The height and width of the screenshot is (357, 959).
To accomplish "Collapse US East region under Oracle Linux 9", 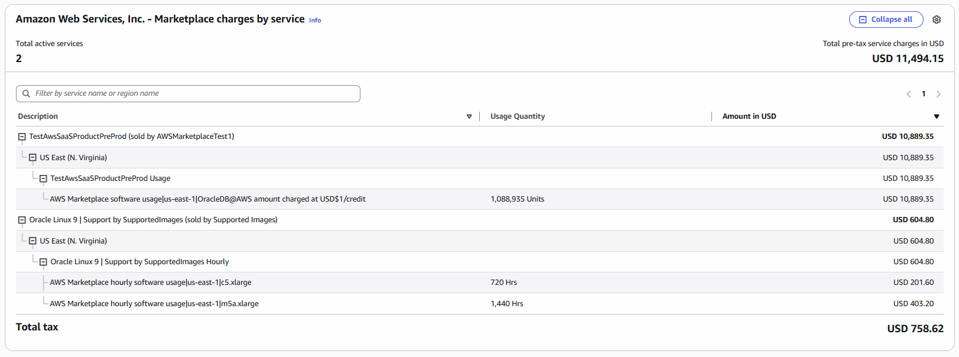I will click(32, 241).
